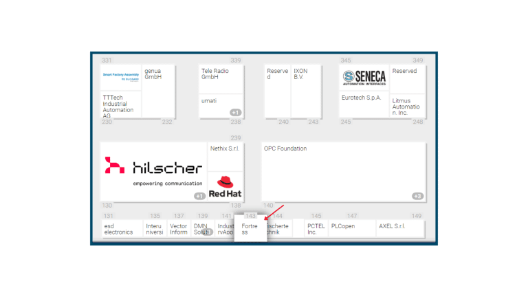Click the Reserved booth next to IXON B.V.
Viewport: 528px width, 297px height.
pyautogui.click(x=277, y=91)
